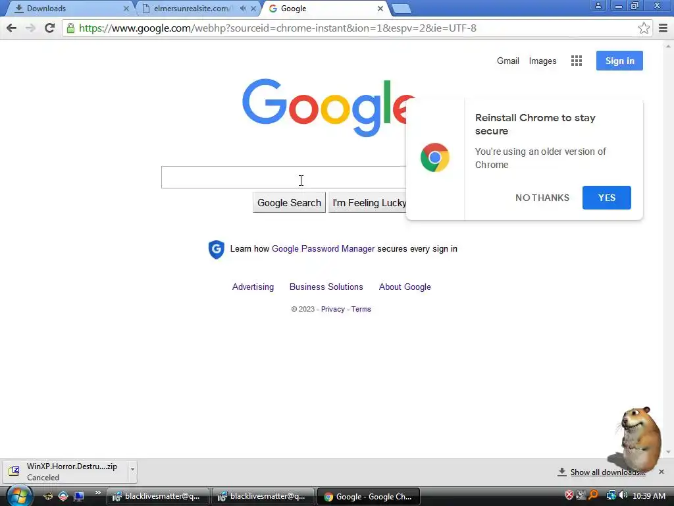Reload the Google page

50,28
